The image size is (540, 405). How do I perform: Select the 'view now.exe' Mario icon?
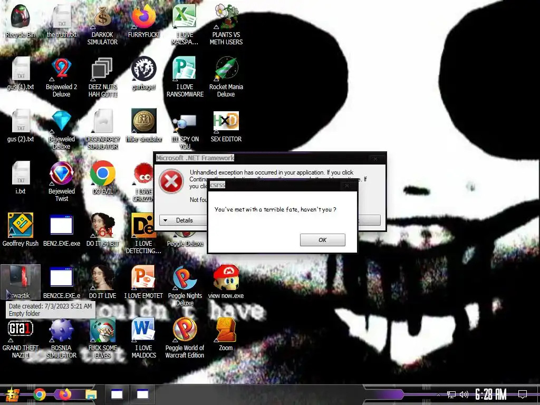click(x=226, y=283)
